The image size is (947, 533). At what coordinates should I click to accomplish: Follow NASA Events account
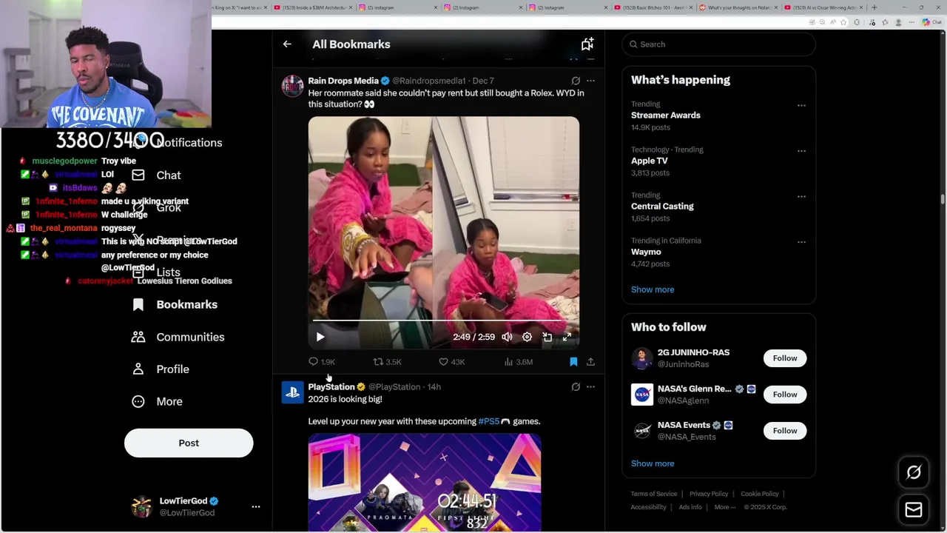pyautogui.click(x=785, y=431)
